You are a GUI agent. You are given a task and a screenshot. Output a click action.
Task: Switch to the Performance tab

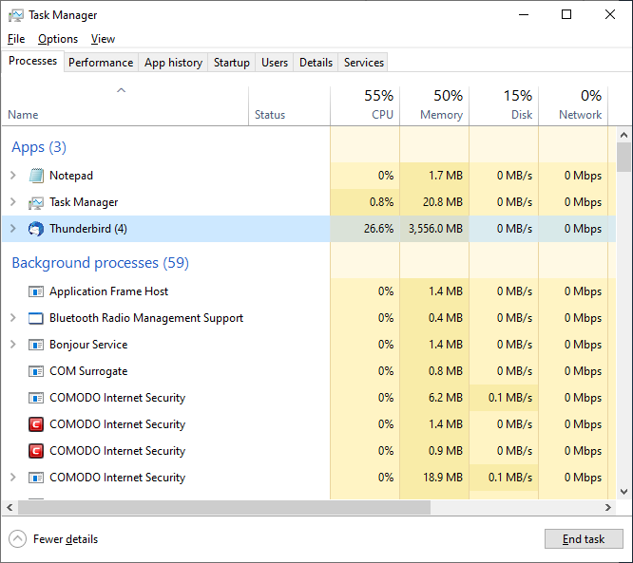tap(101, 63)
